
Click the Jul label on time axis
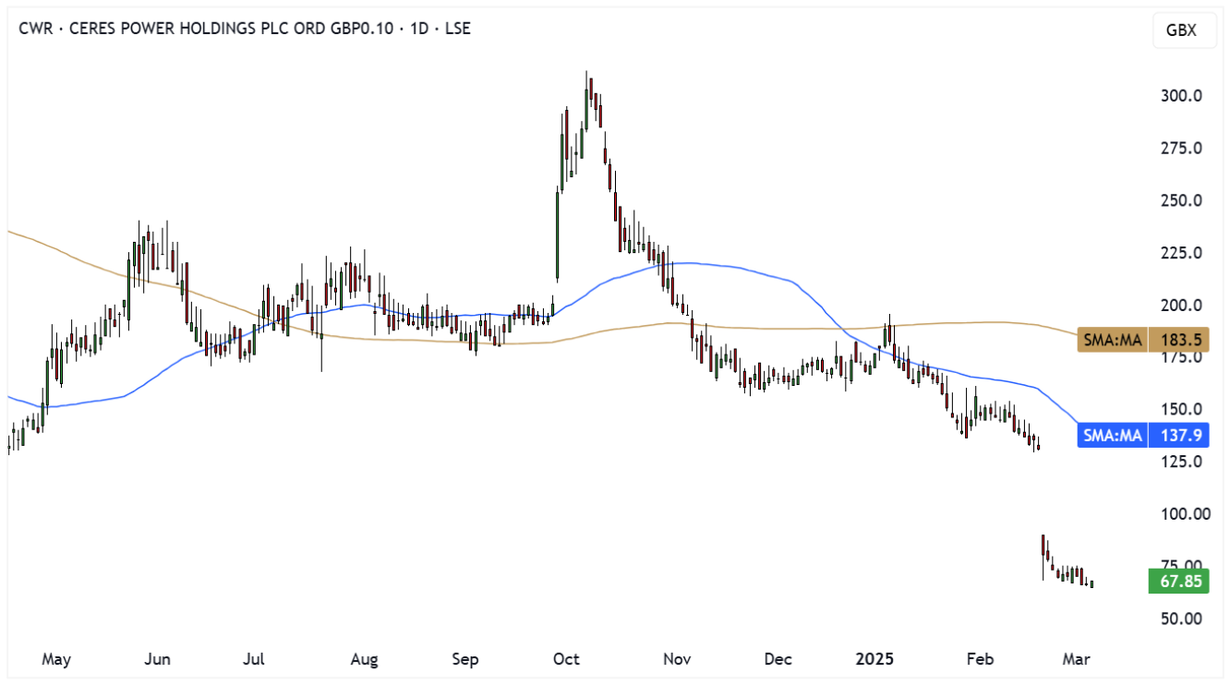click(x=254, y=659)
